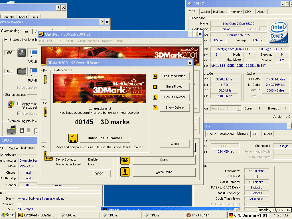The image size is (292, 219).
Task: Open SPD tab in top CPU-Z window
Action: coord(248,12)
